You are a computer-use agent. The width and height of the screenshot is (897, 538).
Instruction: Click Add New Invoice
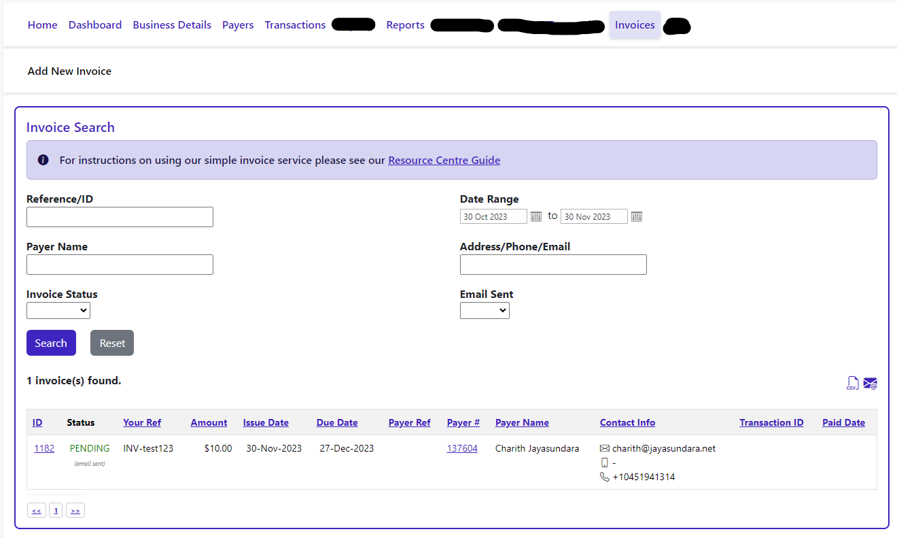coord(69,71)
